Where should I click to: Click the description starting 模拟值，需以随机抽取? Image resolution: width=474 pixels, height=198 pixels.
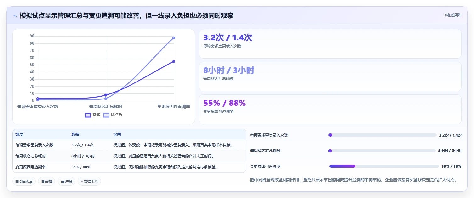(165, 167)
